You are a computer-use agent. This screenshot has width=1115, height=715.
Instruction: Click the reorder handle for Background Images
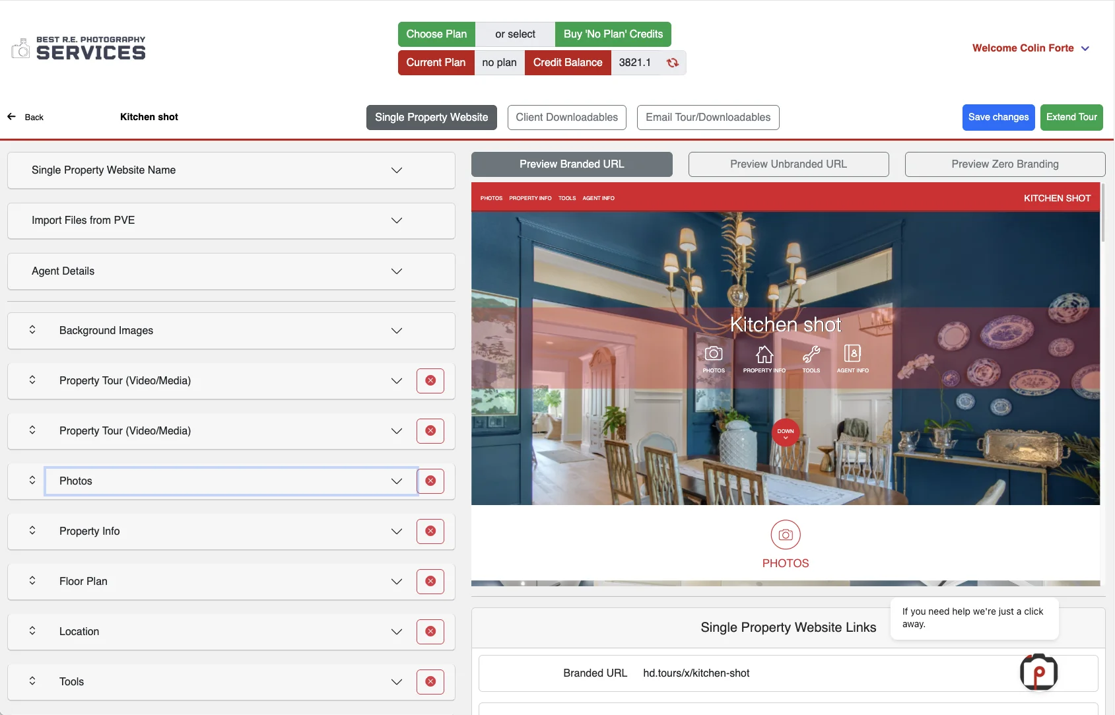[x=32, y=330]
